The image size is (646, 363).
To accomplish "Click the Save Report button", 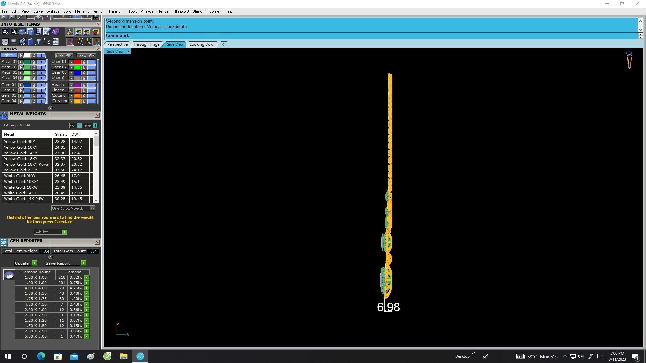I will tap(65, 263).
